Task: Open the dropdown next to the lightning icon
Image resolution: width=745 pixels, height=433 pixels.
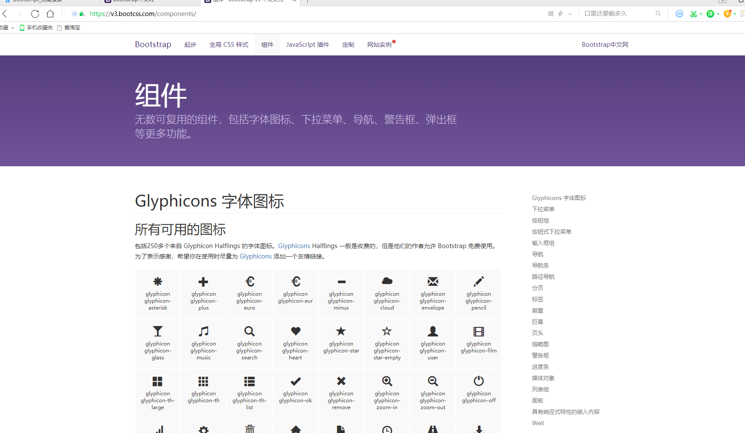Action: (570, 13)
